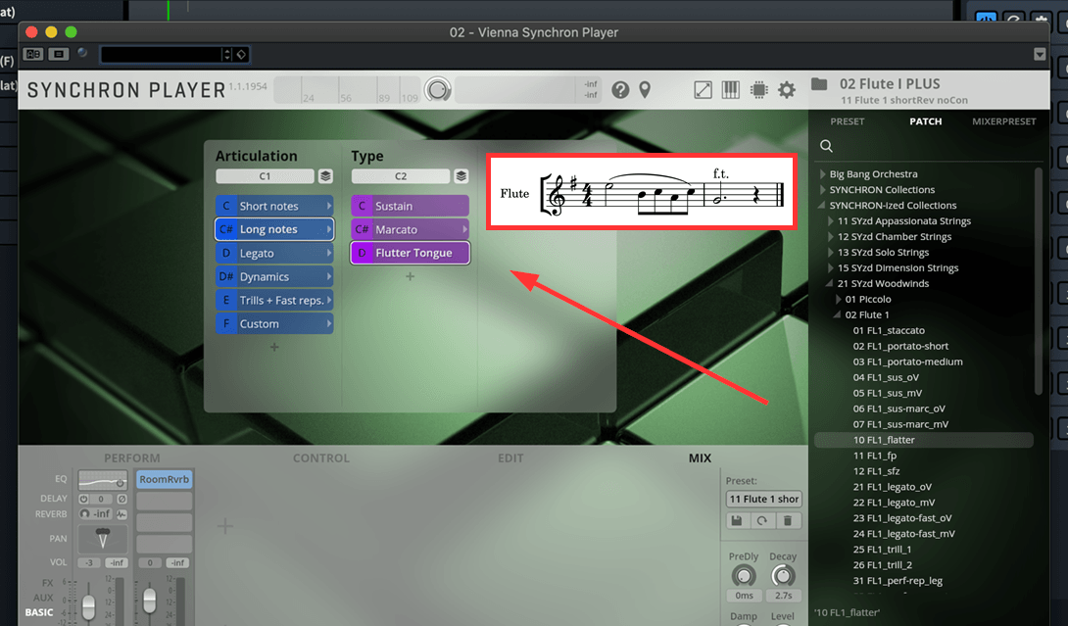Image resolution: width=1068 pixels, height=626 pixels.
Task: Click the layers icon next to C2 field
Action: [x=461, y=176]
